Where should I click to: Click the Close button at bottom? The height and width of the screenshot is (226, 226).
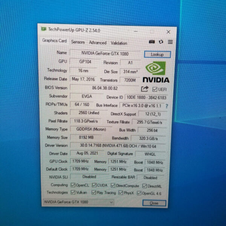pos(154,203)
